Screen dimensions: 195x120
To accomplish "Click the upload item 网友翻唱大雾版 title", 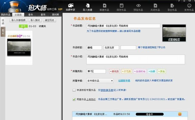I will point(91,114).
